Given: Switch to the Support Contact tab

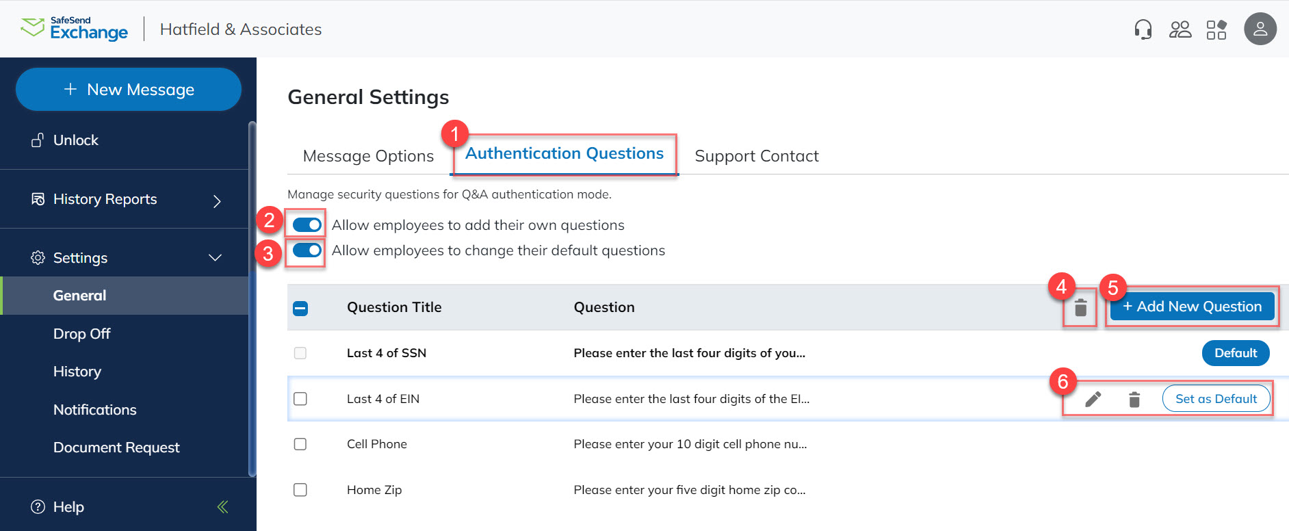Looking at the screenshot, I should [x=756, y=156].
